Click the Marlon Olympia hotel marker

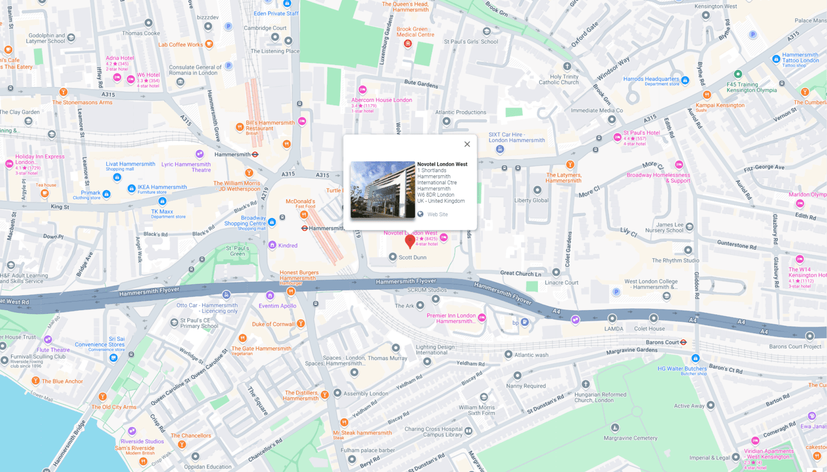click(x=800, y=204)
